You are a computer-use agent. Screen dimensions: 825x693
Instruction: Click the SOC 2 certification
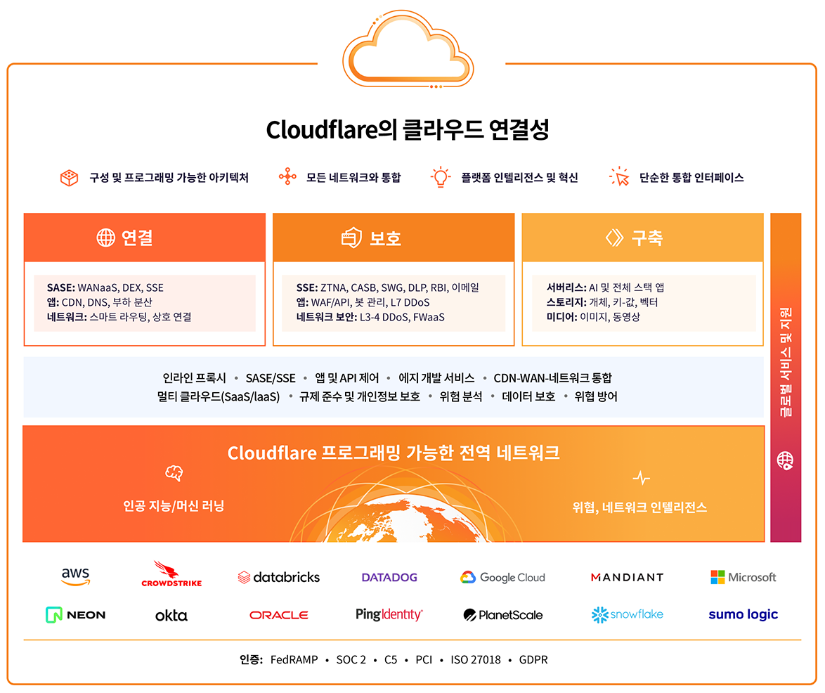pyautogui.click(x=351, y=660)
